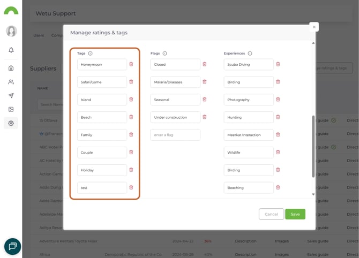The width and height of the screenshot is (359, 258).
Task: Edit the Couple tag field
Action: [102, 153]
